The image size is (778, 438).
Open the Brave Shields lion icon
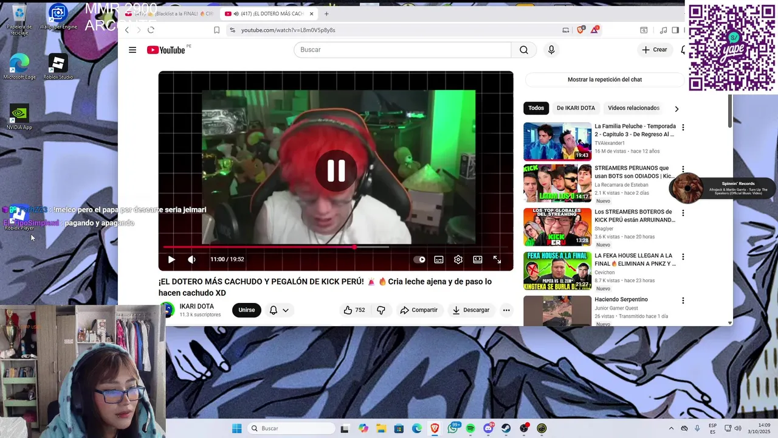coord(580,30)
